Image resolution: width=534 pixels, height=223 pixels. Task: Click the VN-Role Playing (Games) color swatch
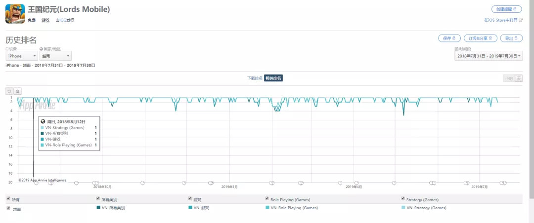tap(267, 208)
